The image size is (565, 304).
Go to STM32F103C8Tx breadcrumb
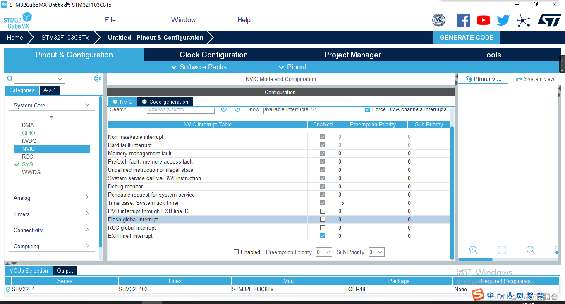[x=65, y=38]
